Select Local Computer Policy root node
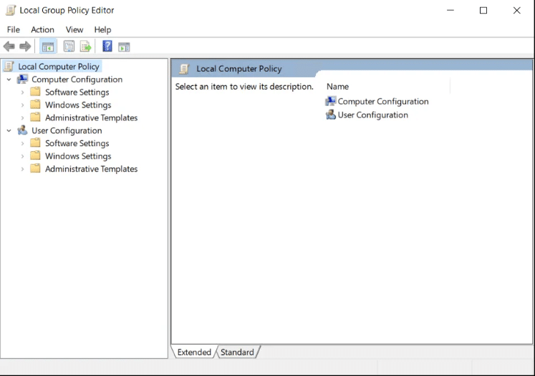This screenshot has height=376, width=535. click(59, 67)
